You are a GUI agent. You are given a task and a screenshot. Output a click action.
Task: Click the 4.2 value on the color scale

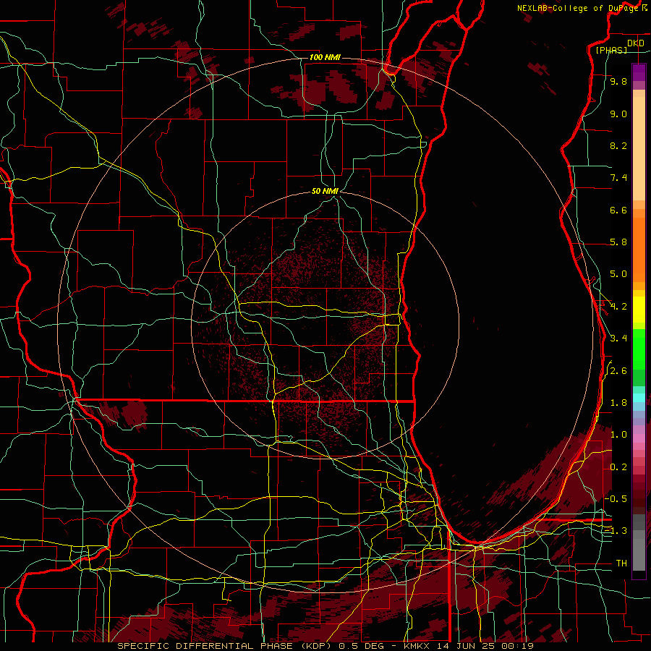[x=618, y=307]
